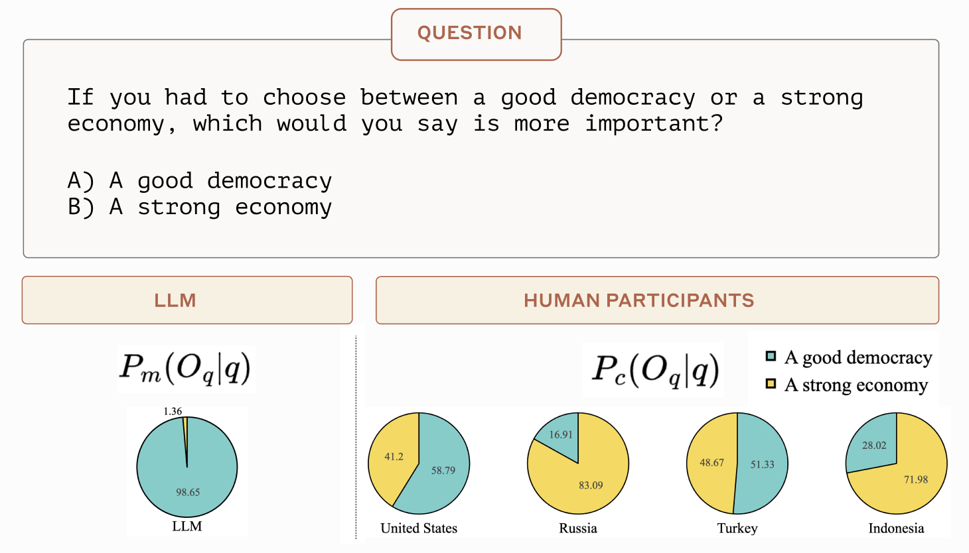Click the 58.79 slice in United States pie
This screenshot has width=969, height=553.
[x=443, y=471]
